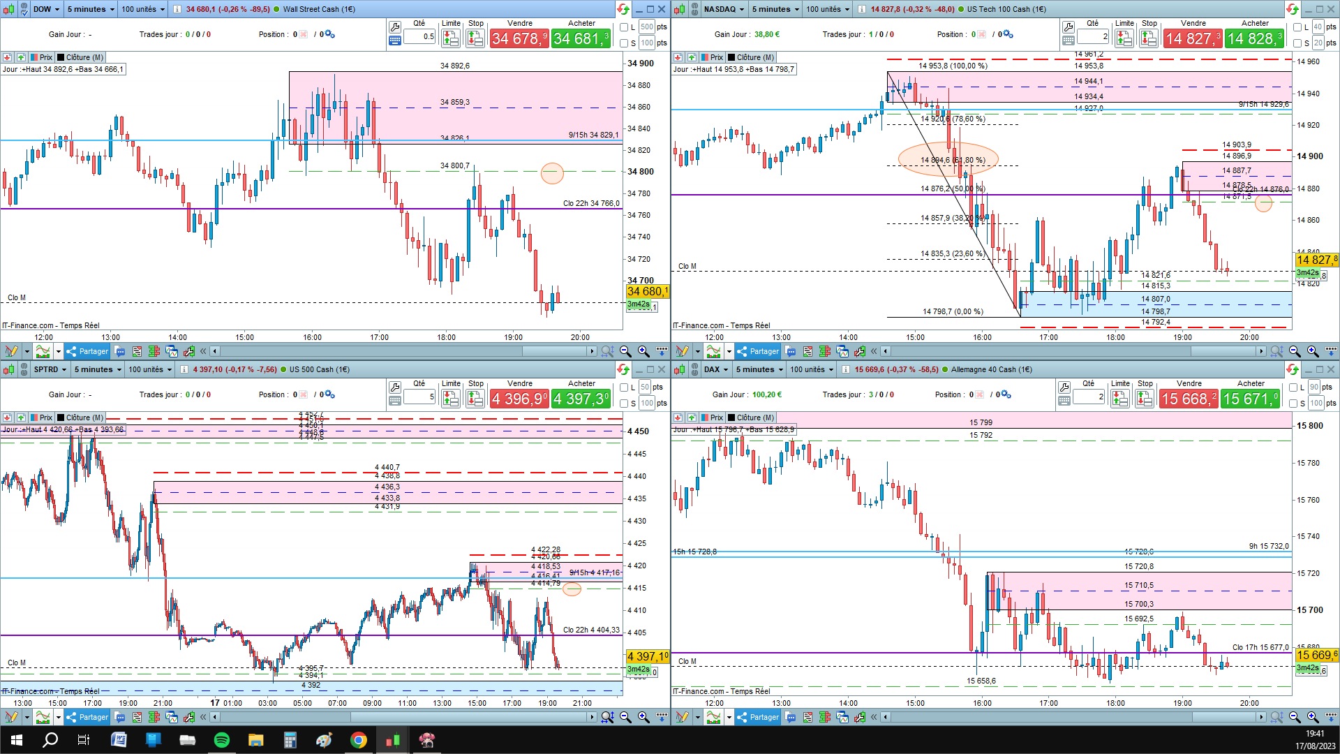Image resolution: width=1340 pixels, height=754 pixels.
Task: Enable the L limit checkbox on DOW panel
Action: 624,27
